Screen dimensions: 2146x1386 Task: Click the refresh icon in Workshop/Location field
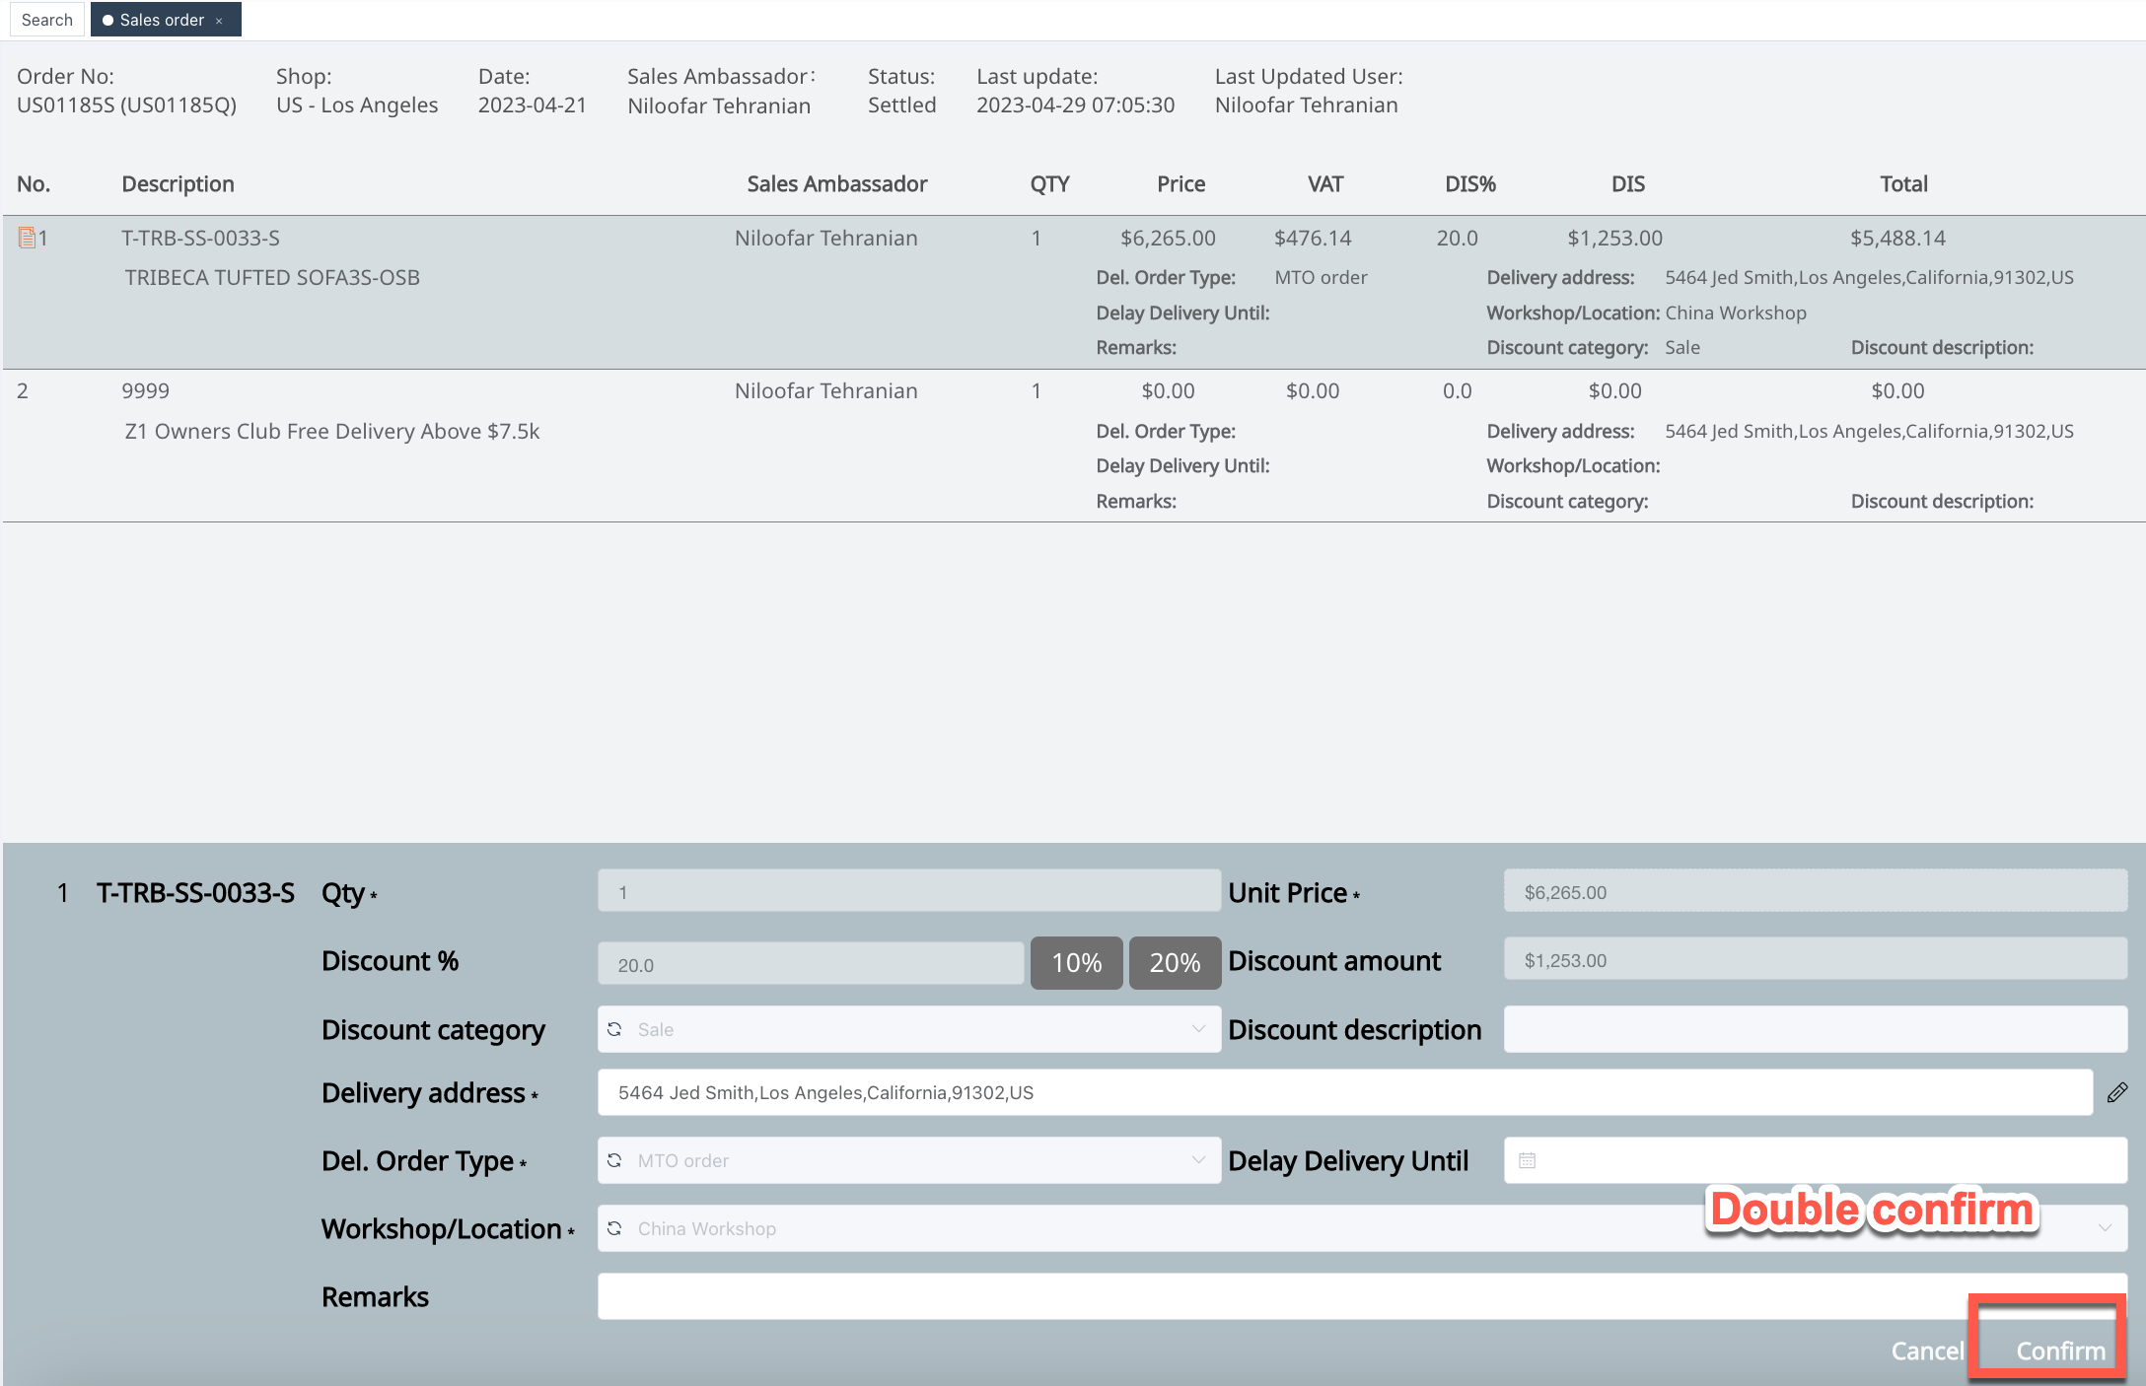(614, 1228)
